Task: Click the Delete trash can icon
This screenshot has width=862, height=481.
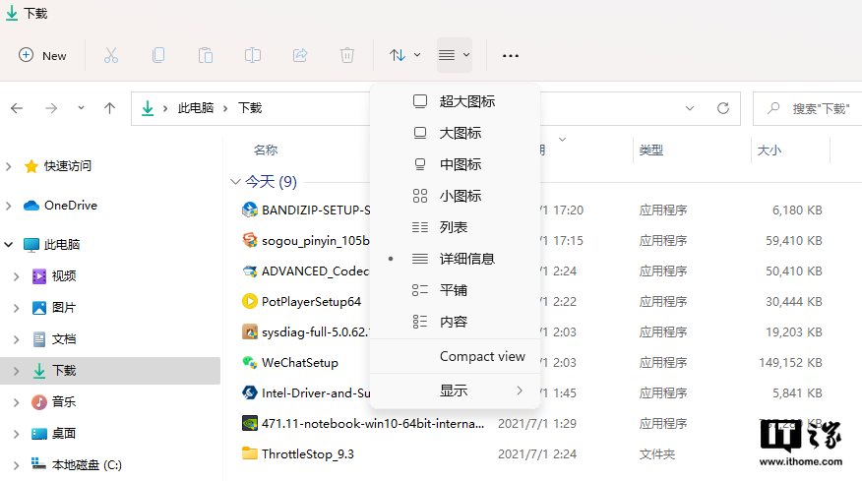Action: coord(347,56)
